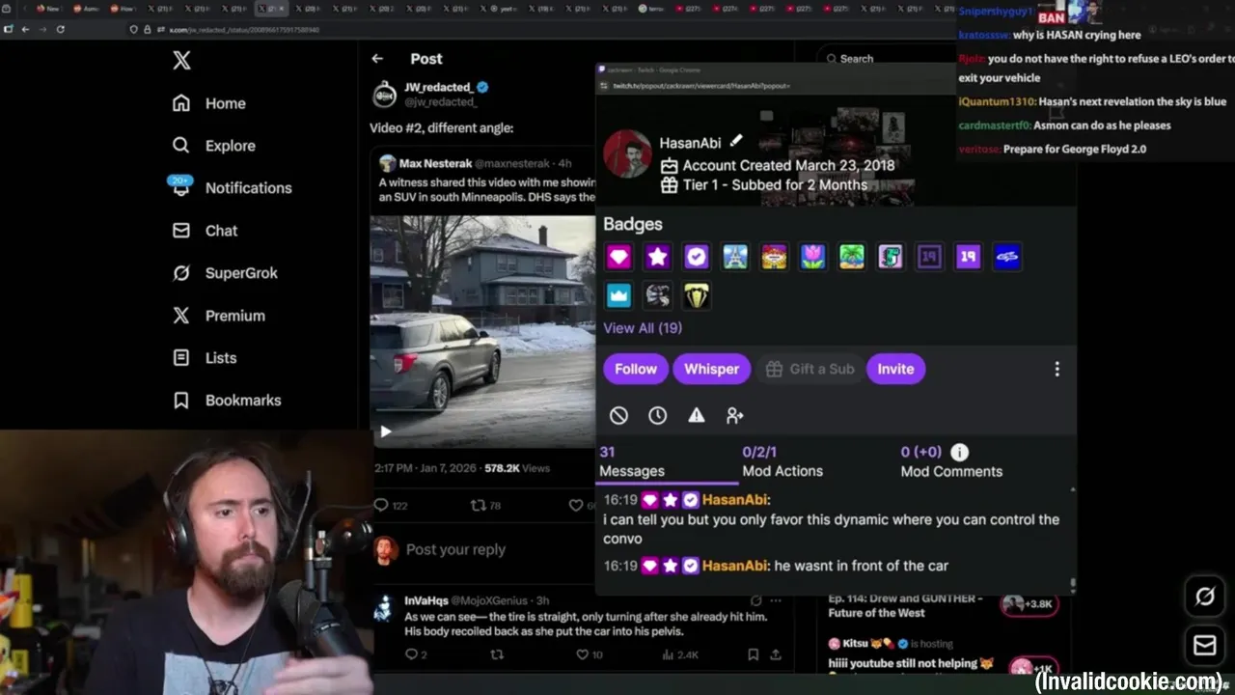Open Explore in X sidebar
1235x695 pixels.
pyautogui.click(x=214, y=146)
